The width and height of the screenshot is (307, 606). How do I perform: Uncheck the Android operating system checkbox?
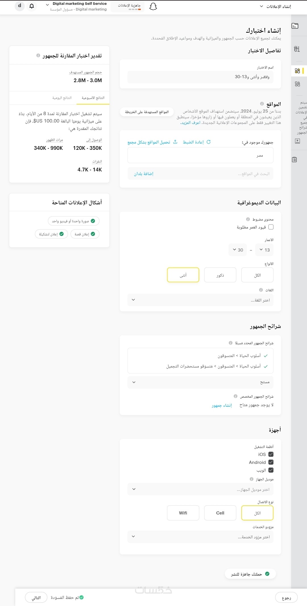pyautogui.click(x=271, y=462)
